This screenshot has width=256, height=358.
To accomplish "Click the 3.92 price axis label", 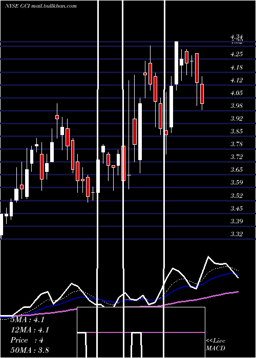I will (x=237, y=119).
